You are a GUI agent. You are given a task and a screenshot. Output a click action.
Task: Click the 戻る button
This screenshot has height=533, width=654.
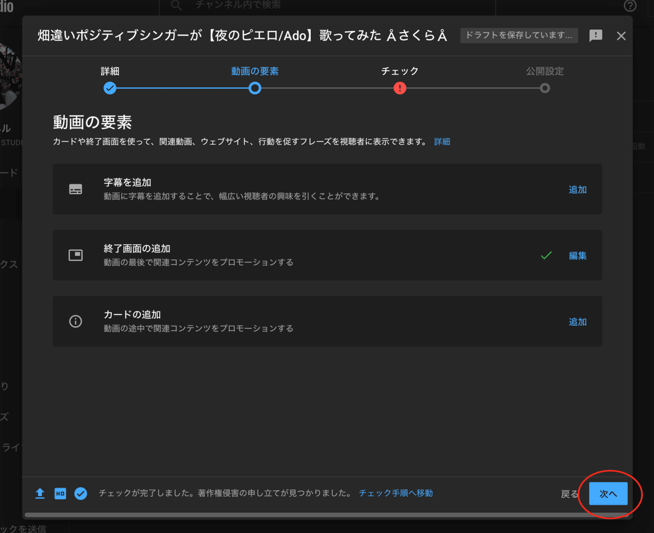tap(569, 493)
